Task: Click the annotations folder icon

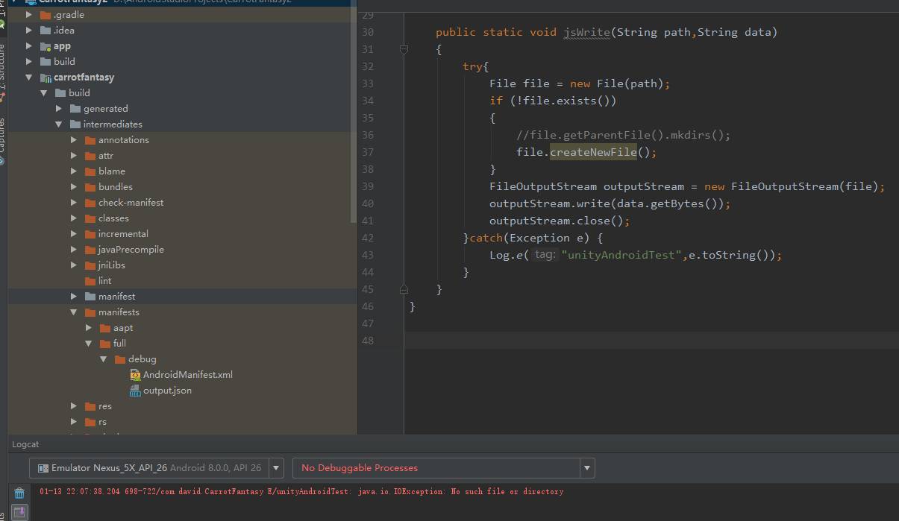Action: tap(90, 140)
